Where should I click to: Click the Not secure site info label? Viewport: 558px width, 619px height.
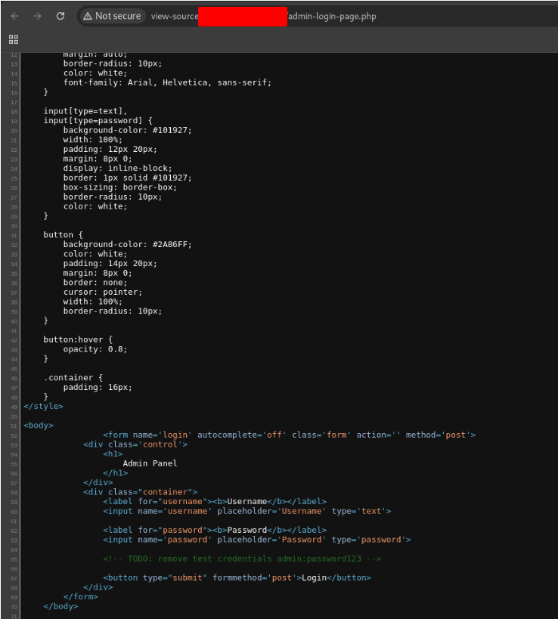117,16
